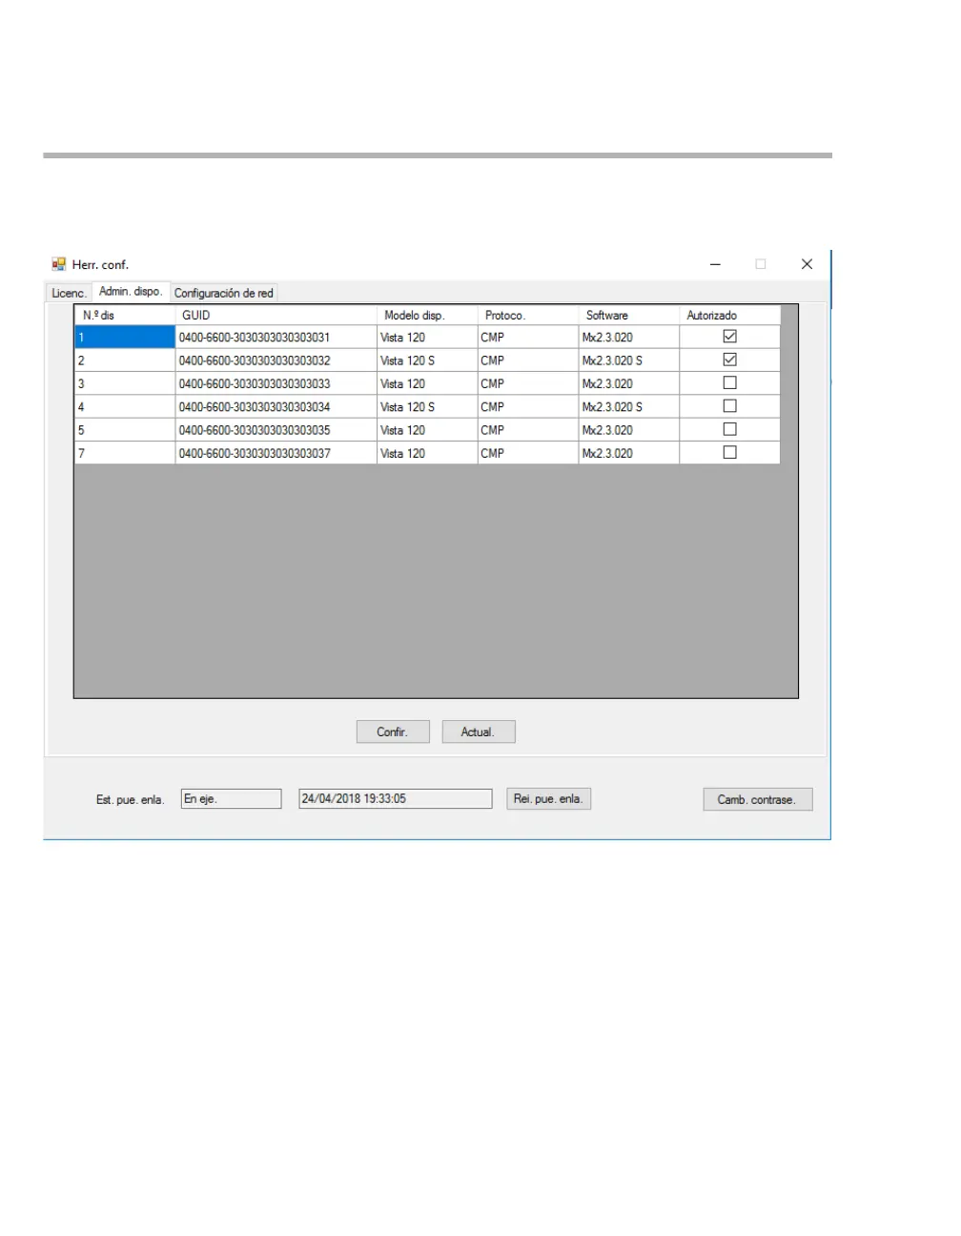Enable Autorizado for device 4
The height and width of the screenshot is (1236, 961).
[x=729, y=406]
